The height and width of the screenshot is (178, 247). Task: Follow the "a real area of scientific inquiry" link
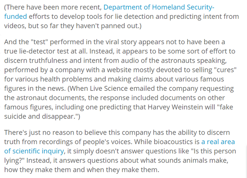point(218,142)
